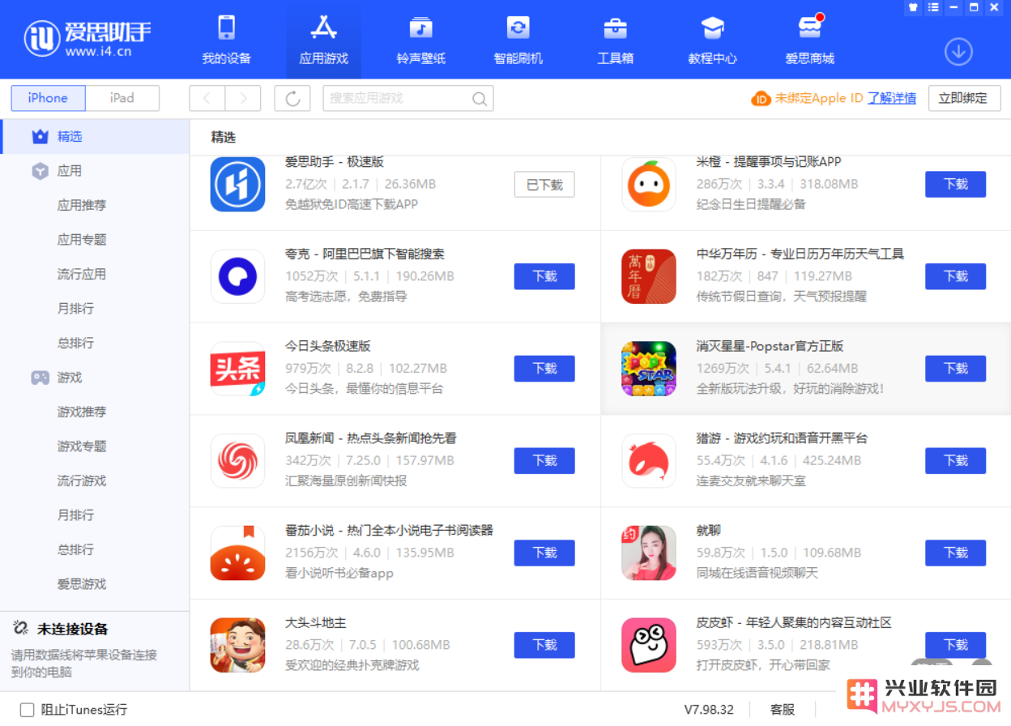Open 教程中心 tutorial center
The height and width of the screenshot is (726, 1011).
[713, 39]
